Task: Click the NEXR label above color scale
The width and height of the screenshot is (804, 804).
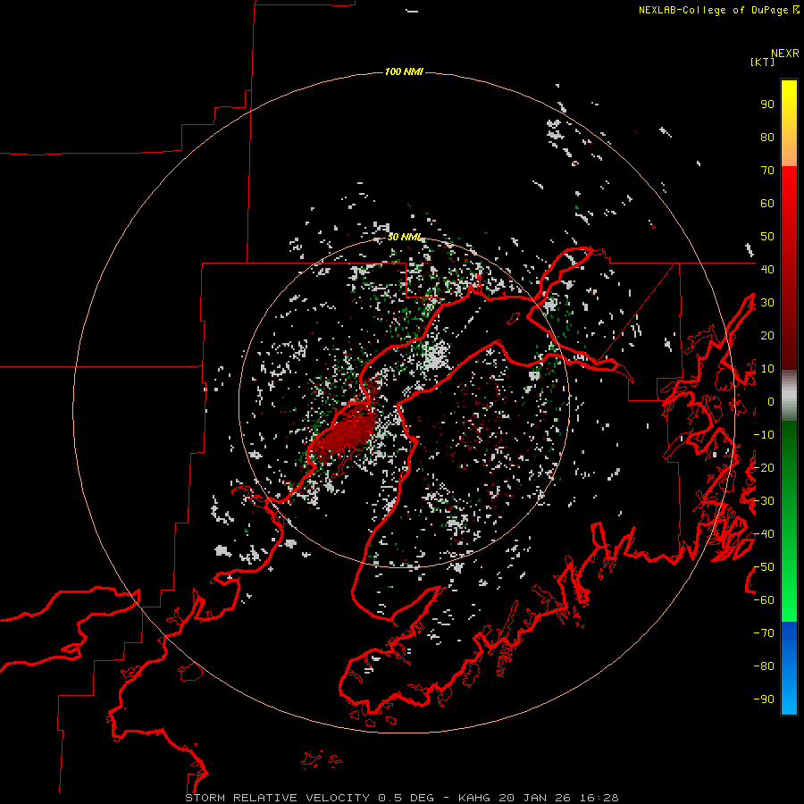Action: 784,54
